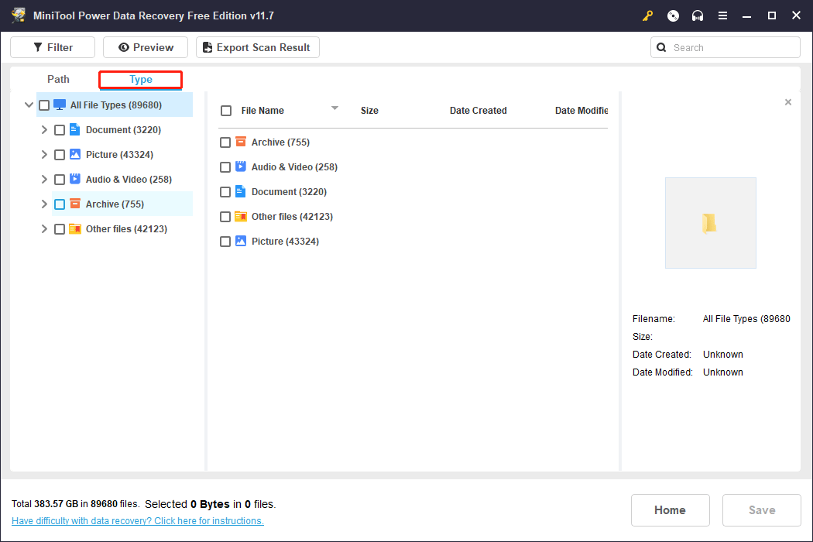
Task: Open the hamburger menu icon
Action: pyautogui.click(x=722, y=16)
